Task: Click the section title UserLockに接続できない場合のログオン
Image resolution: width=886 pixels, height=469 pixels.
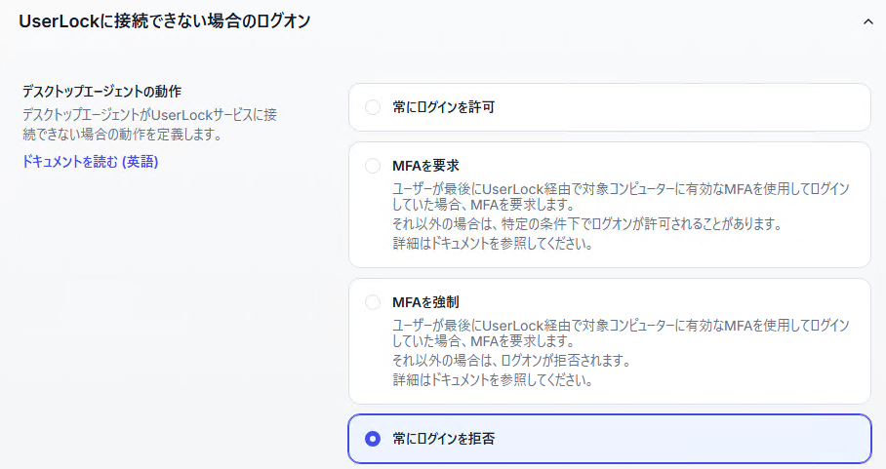Action: click(x=165, y=21)
